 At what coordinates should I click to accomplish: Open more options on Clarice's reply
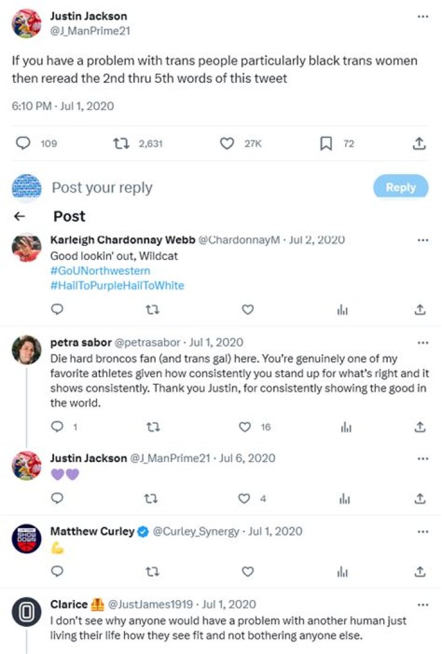422,604
